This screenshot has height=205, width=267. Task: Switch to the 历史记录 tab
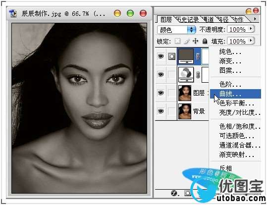tap(188, 20)
